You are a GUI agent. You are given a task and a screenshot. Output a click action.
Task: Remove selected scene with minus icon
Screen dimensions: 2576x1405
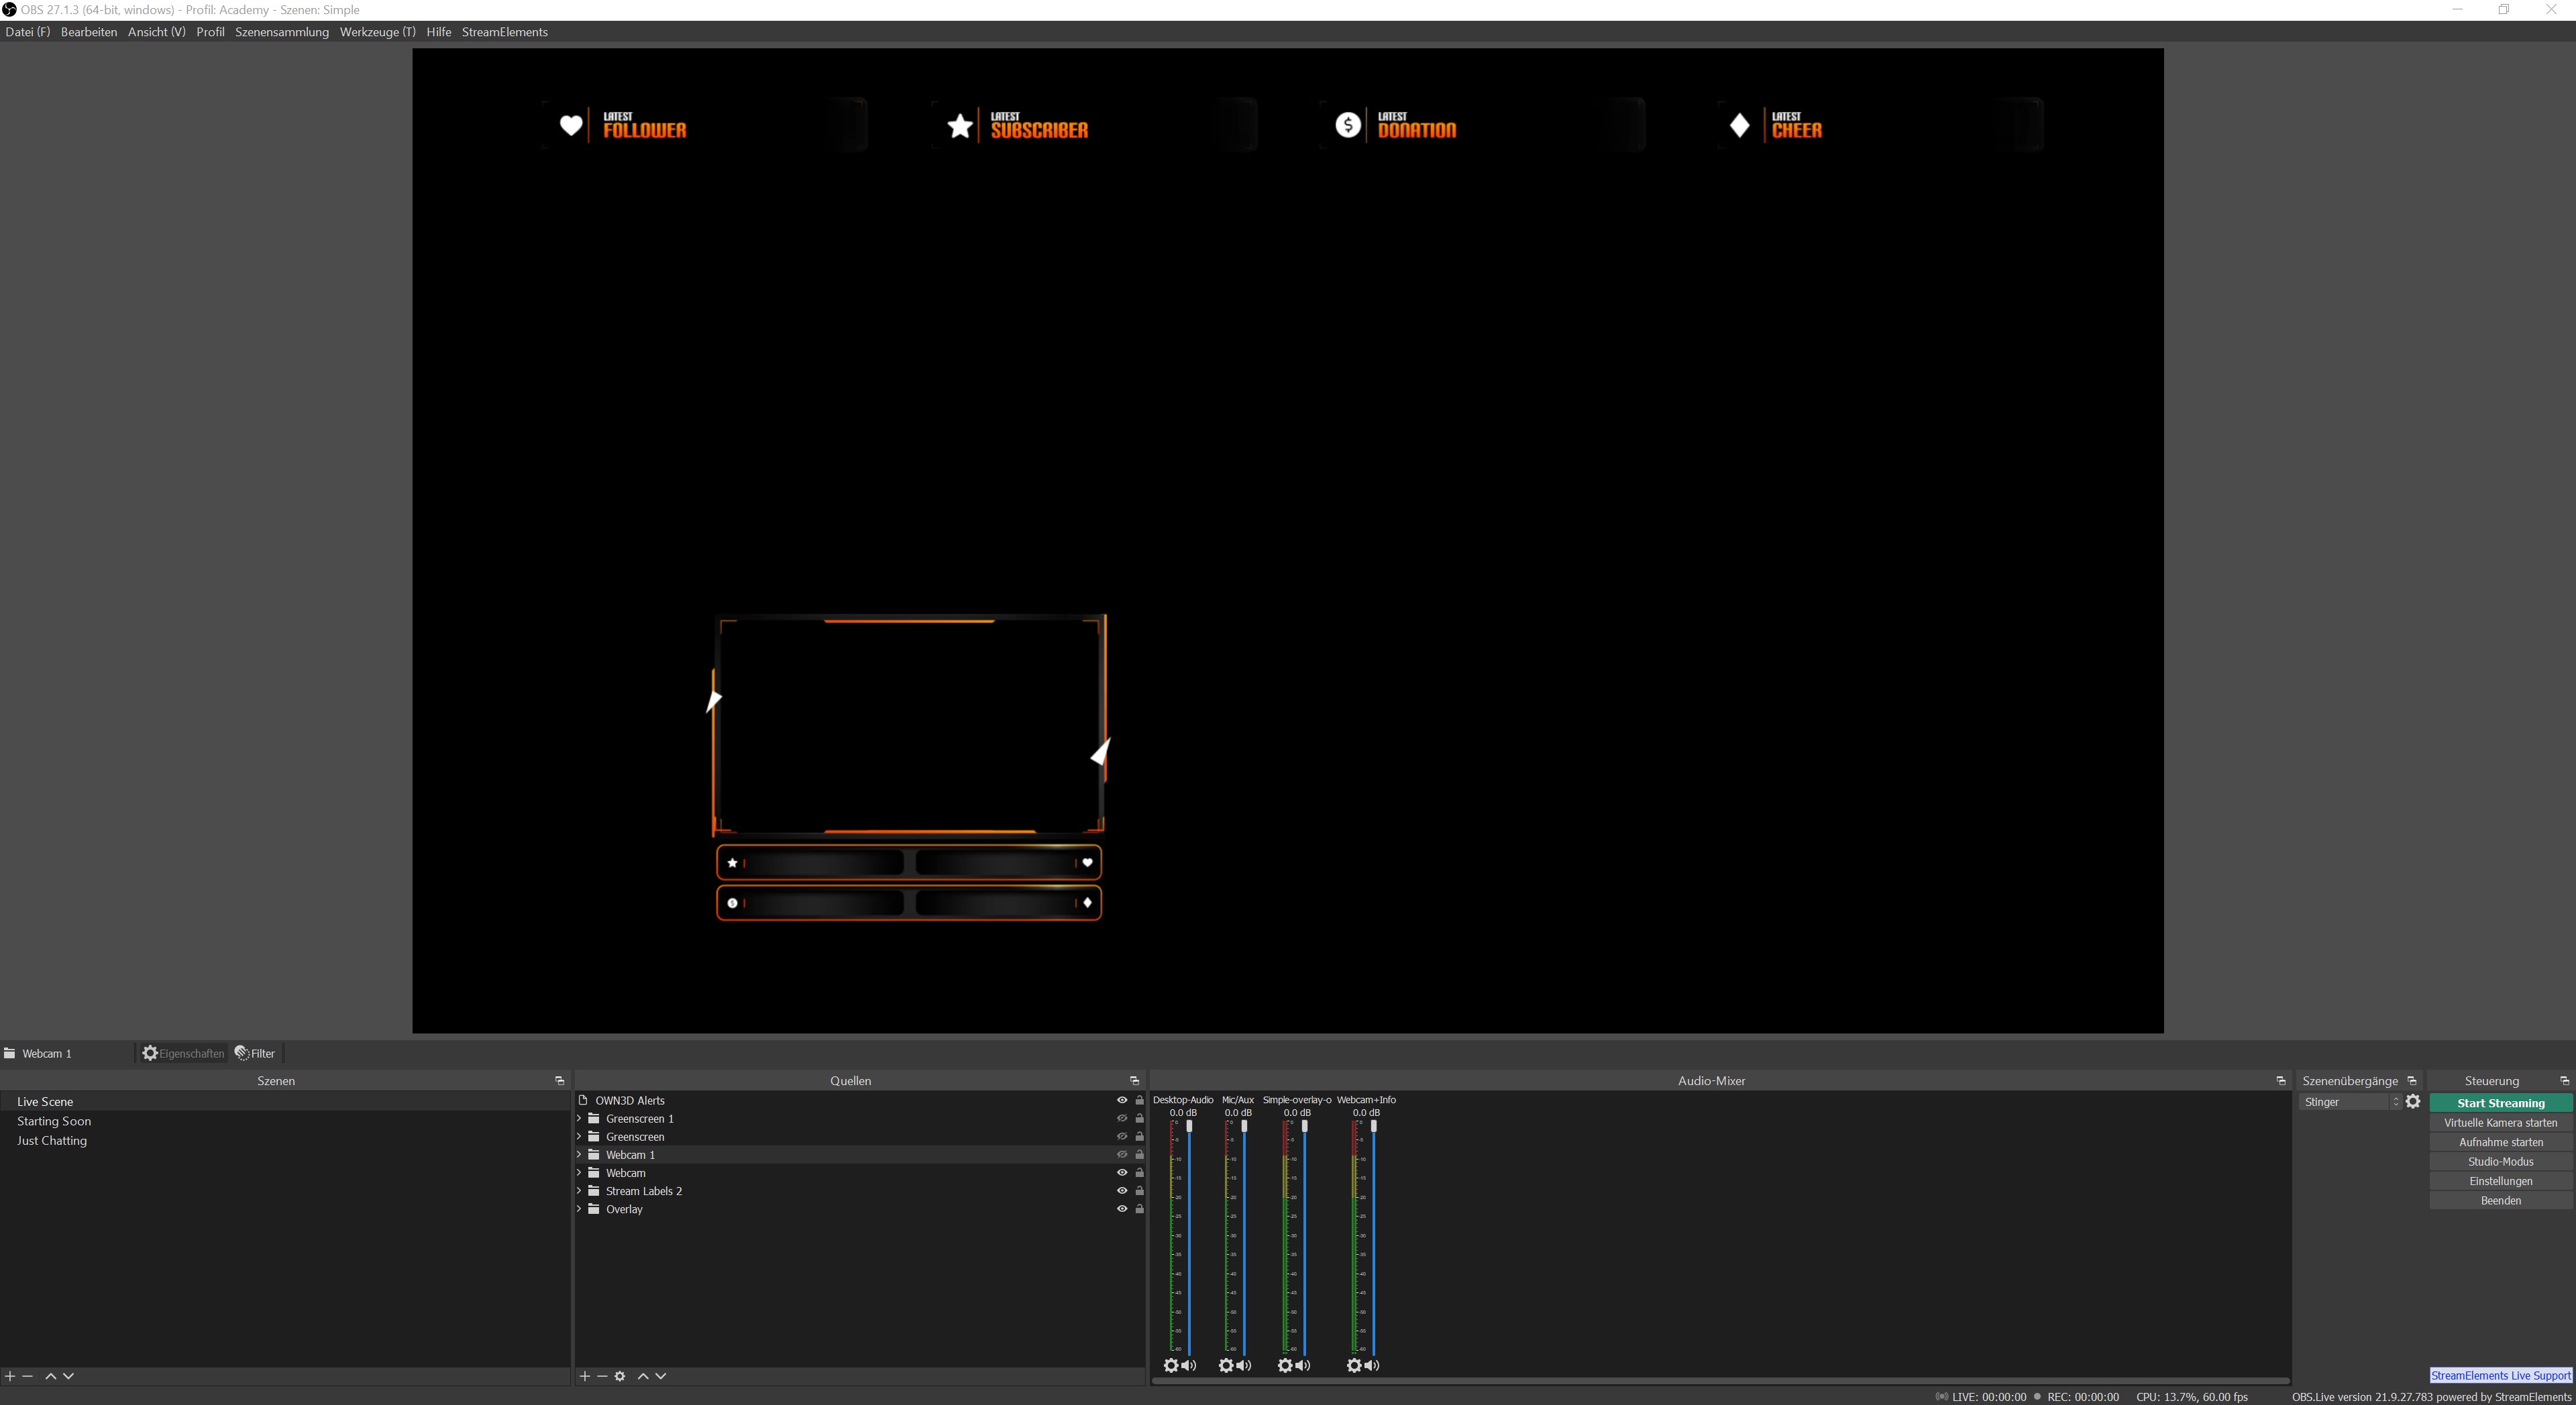[28, 1376]
